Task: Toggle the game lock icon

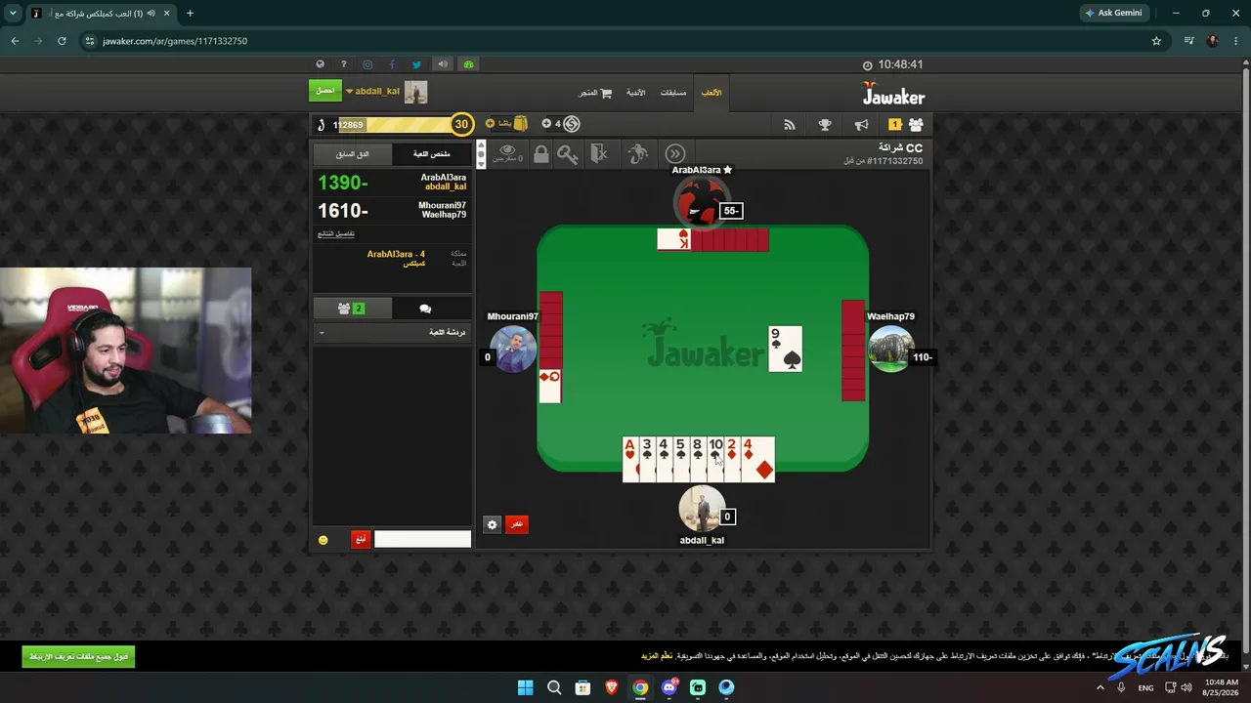Action: pos(540,153)
